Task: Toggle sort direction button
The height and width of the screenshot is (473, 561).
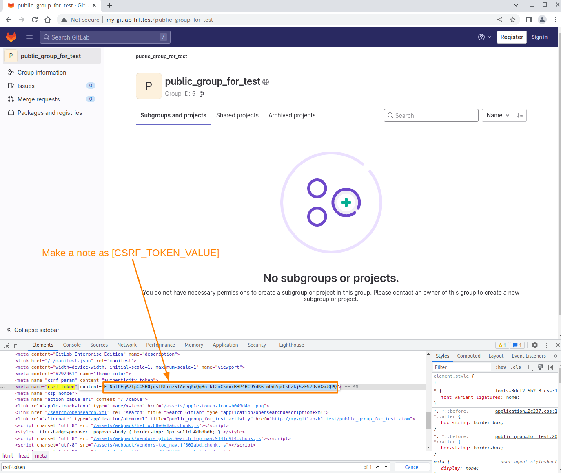Action: [520, 115]
